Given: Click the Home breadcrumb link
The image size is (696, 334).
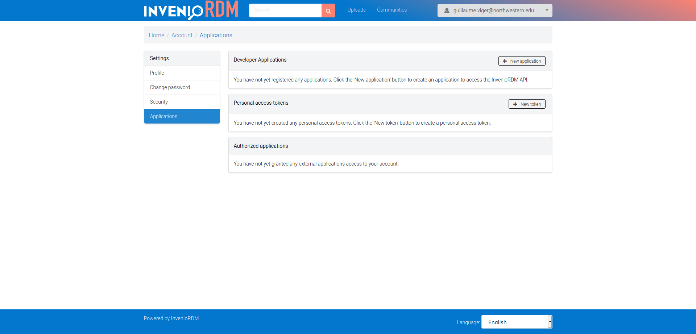Looking at the screenshot, I should point(156,35).
